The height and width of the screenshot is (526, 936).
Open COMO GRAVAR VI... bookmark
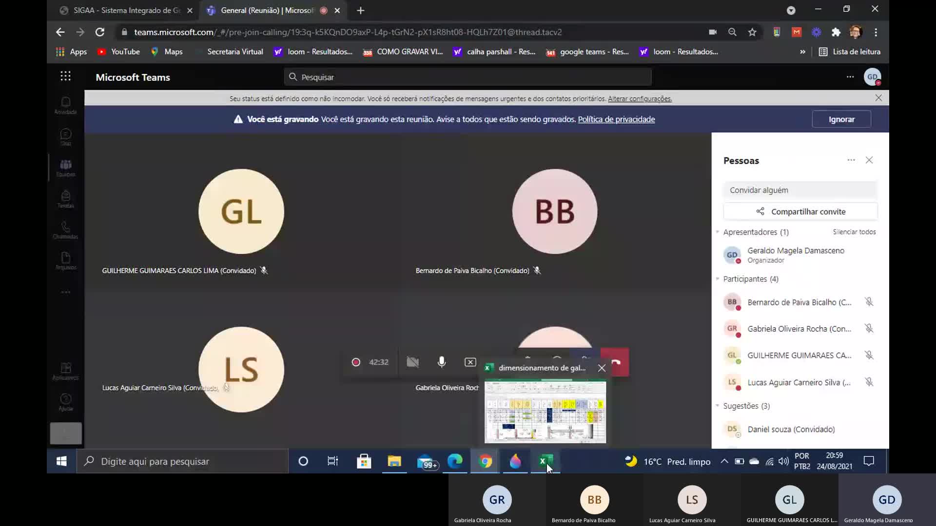(x=403, y=52)
